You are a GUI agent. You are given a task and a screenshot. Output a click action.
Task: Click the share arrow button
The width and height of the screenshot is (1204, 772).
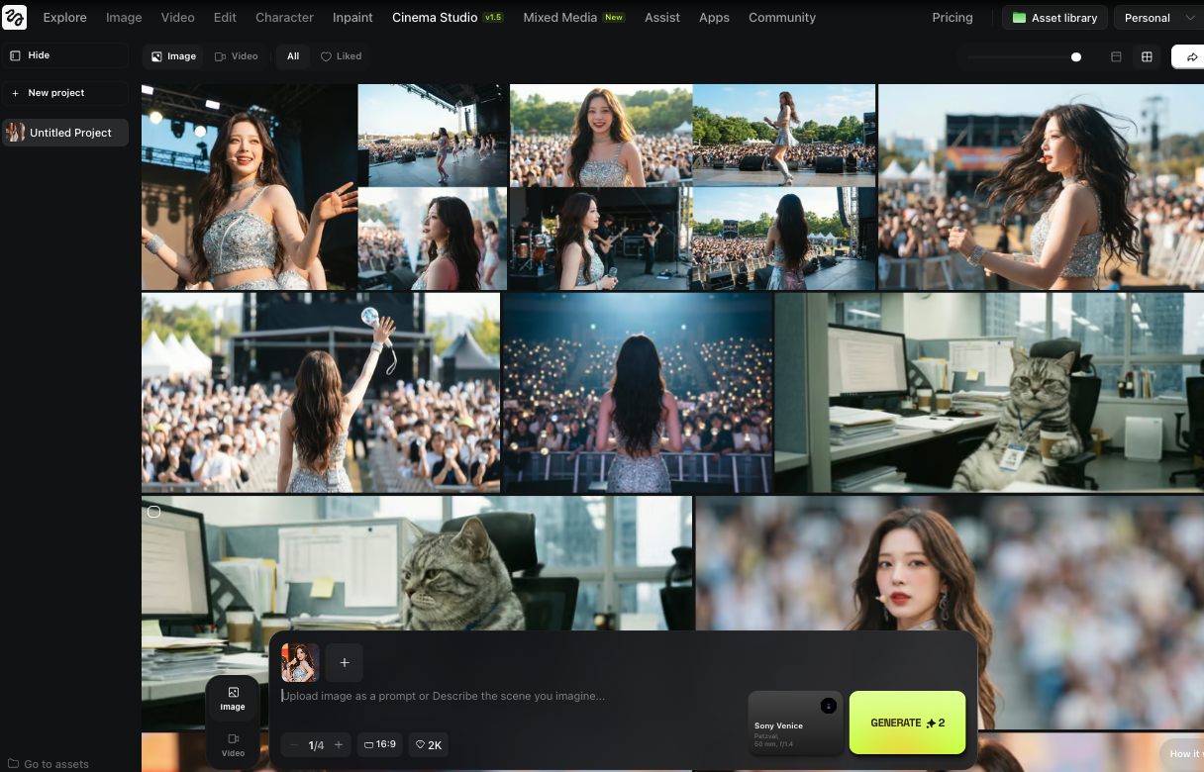pyautogui.click(x=1189, y=57)
